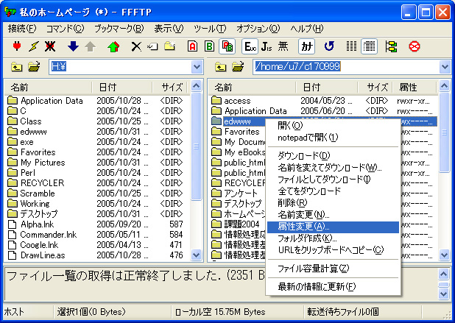This screenshot has height=323, width=455.
Task: Open the ブックマーク(B) menu
Action: (119, 29)
